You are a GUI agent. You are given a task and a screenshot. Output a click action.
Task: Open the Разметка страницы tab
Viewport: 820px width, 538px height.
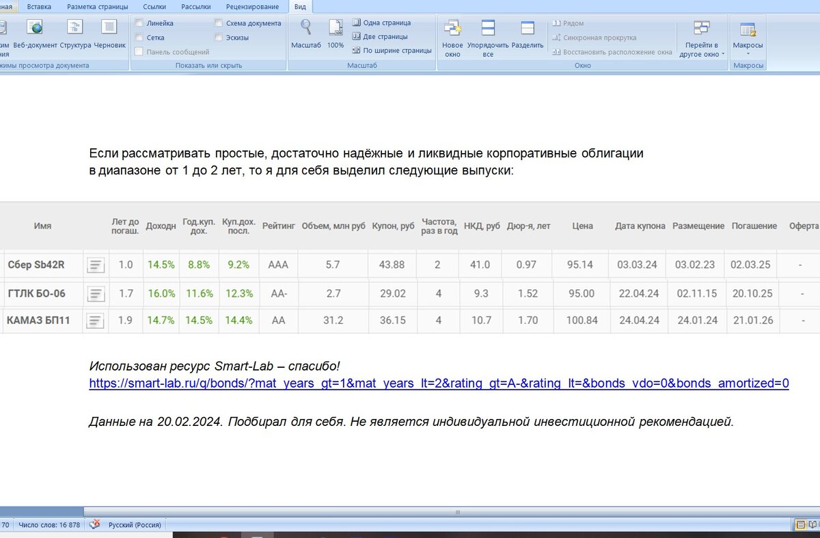point(97,6)
